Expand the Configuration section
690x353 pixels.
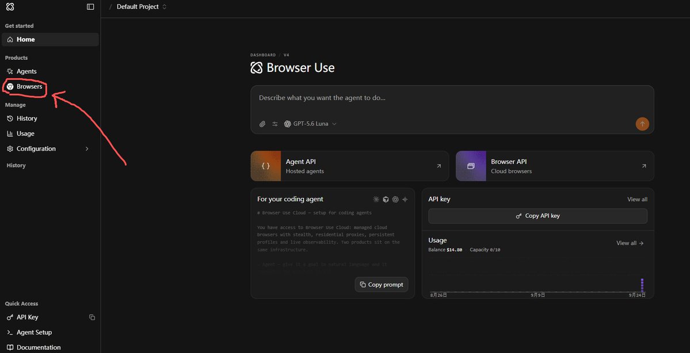51,148
